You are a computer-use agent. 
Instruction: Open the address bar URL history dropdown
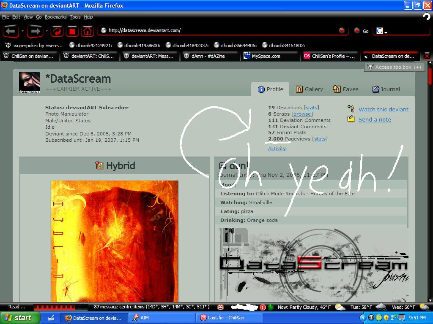click(342, 30)
